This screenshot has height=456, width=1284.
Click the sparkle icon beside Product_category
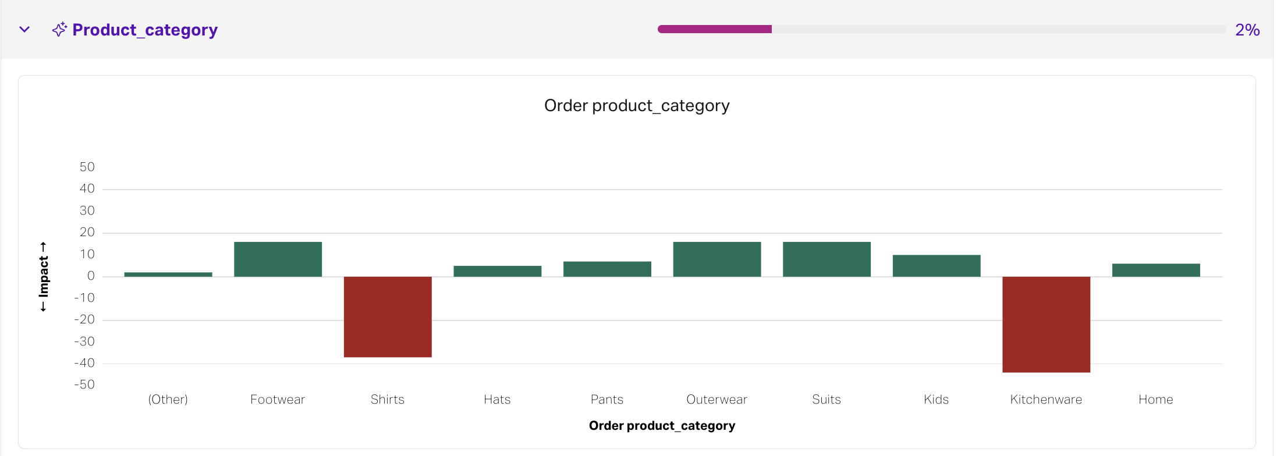click(59, 29)
